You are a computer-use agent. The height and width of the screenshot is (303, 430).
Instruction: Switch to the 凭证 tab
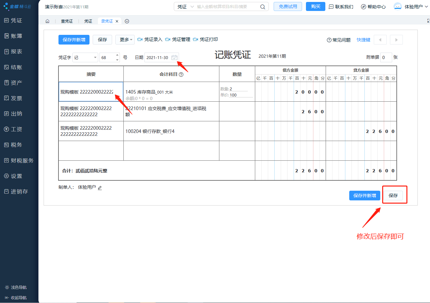click(88, 21)
